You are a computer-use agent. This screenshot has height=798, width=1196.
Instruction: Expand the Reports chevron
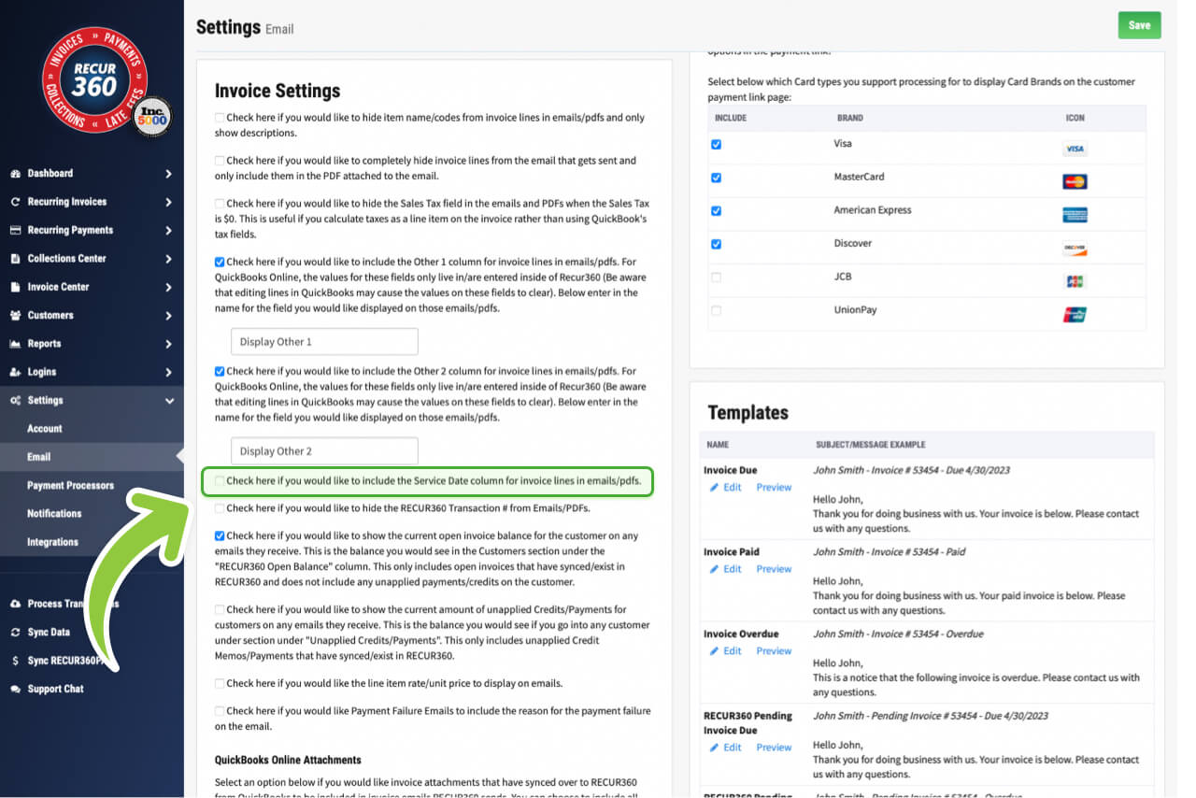tap(168, 344)
